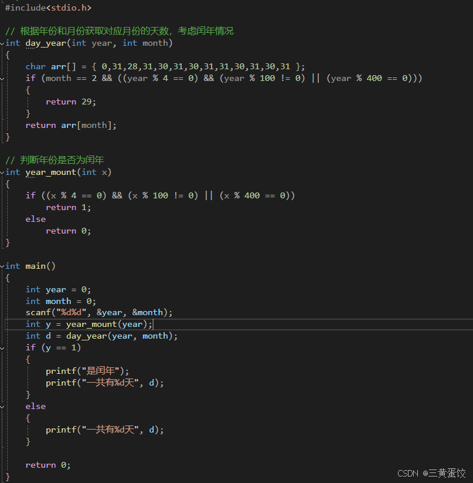Click '&month' in the scanf call
The height and width of the screenshot is (483, 473).
point(148,312)
